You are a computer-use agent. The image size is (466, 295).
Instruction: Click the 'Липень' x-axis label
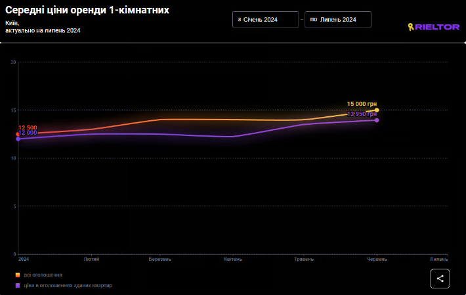coord(439,260)
